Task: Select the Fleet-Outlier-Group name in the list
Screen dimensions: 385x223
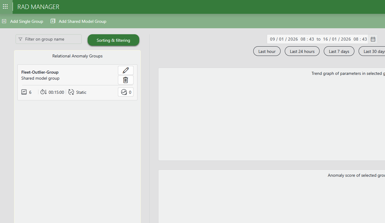Action: point(40,72)
